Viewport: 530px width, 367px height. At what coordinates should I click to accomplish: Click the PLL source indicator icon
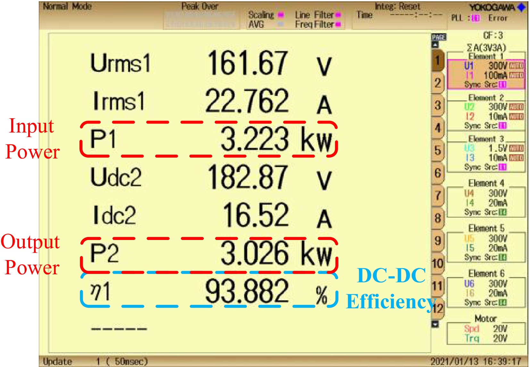(476, 18)
